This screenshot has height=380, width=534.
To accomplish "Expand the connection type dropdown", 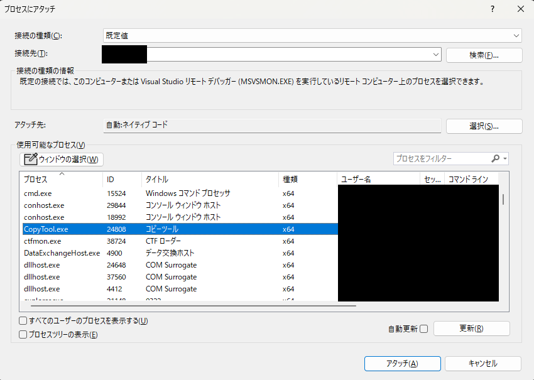I will 516,36.
